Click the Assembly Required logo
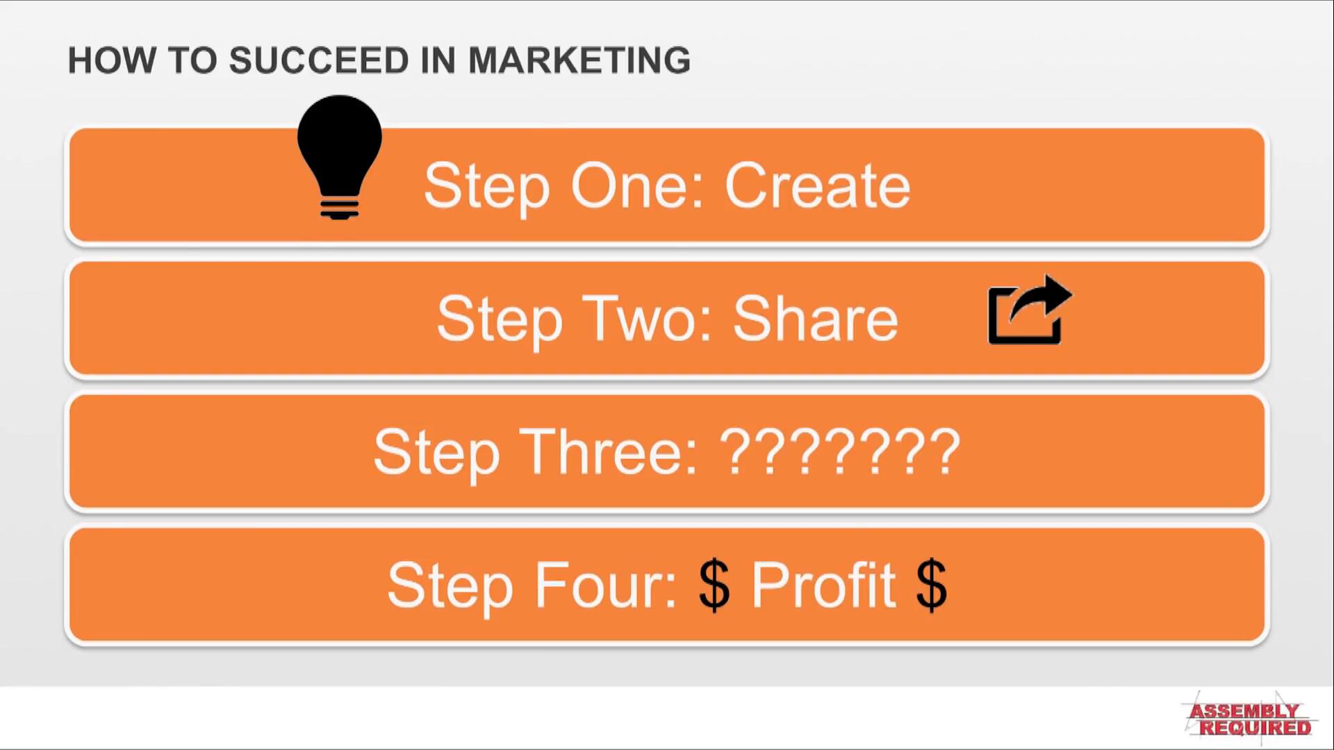 point(1249,719)
